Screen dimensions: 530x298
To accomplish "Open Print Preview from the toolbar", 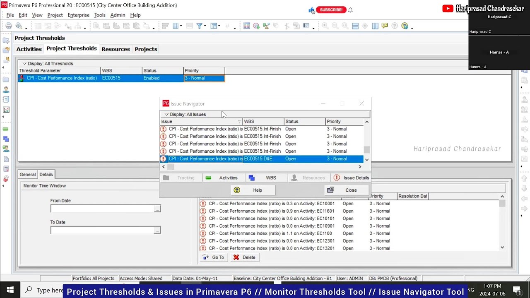I will [19, 26].
